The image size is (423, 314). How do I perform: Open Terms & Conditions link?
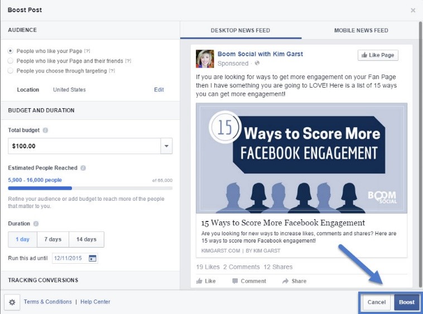click(48, 302)
